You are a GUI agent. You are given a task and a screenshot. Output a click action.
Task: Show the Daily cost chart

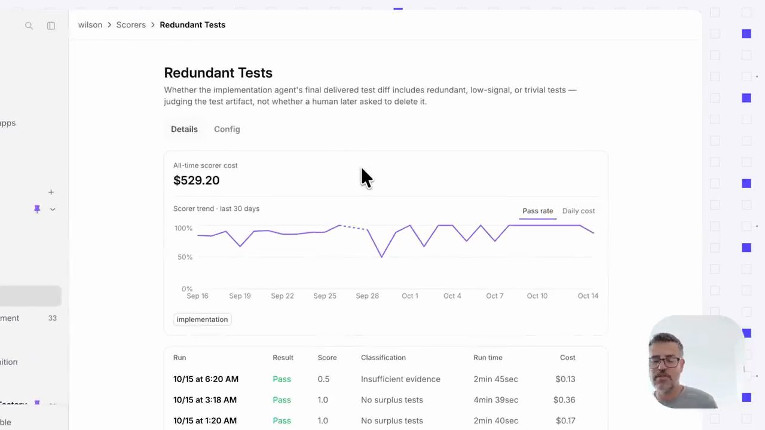coord(579,211)
